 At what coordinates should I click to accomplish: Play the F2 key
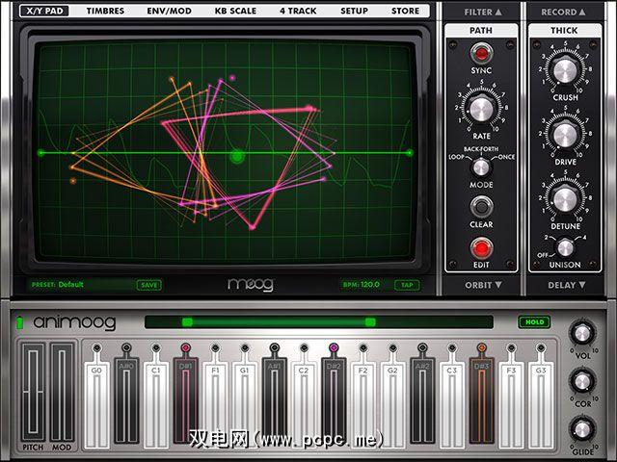tap(363, 404)
